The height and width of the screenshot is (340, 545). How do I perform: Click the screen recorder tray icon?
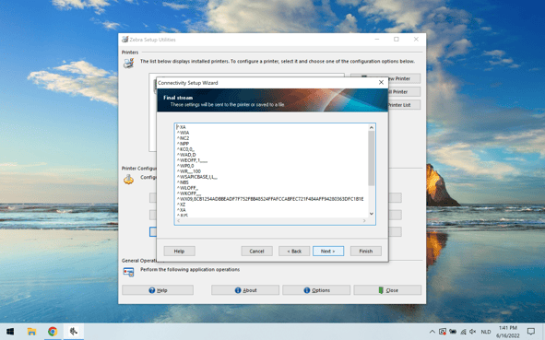443,332
